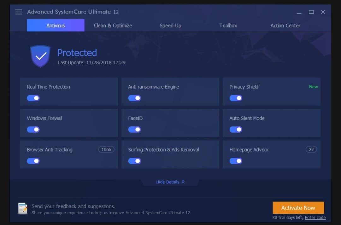Disable Real-Time Protection

tap(33, 98)
